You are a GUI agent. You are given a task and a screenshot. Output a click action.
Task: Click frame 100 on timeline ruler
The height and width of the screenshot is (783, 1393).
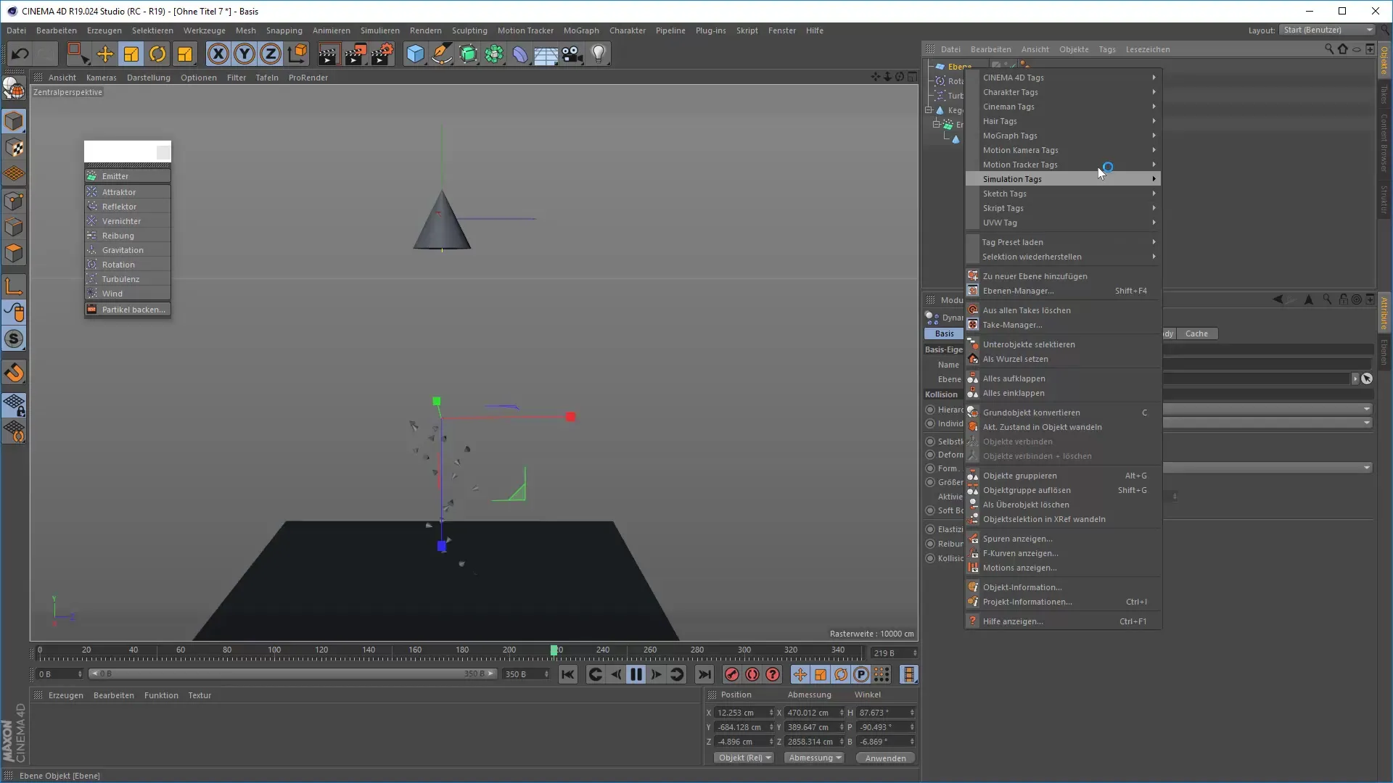[274, 650]
